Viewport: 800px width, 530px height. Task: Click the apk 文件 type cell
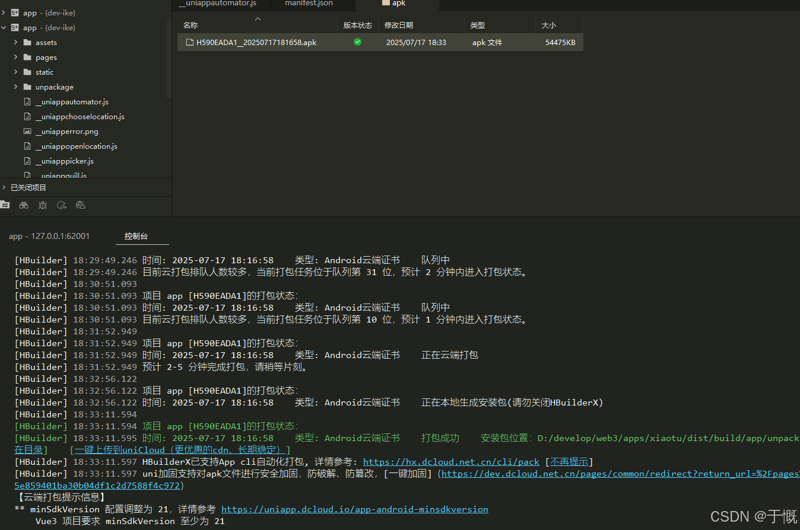point(487,43)
